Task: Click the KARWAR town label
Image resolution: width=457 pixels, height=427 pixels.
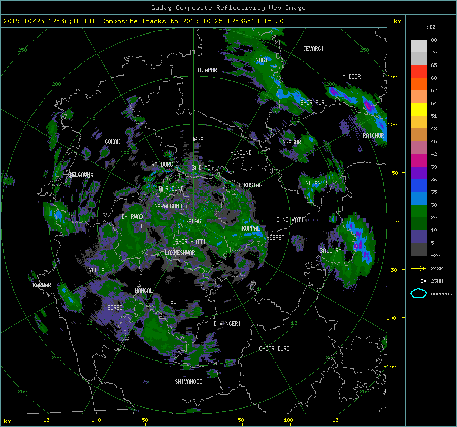Action: (x=42, y=285)
